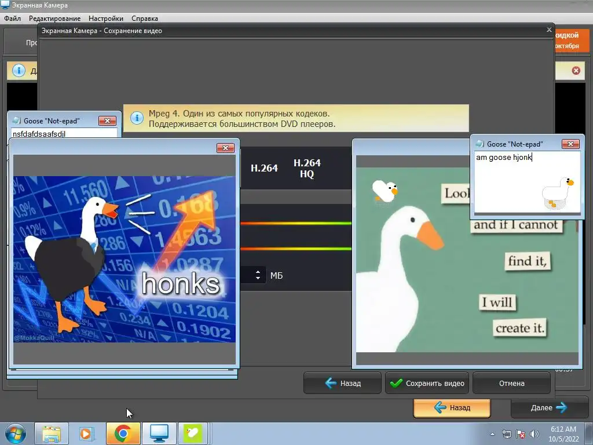Click the info icon in main window bar
This screenshot has width=593, height=445.
click(19, 70)
